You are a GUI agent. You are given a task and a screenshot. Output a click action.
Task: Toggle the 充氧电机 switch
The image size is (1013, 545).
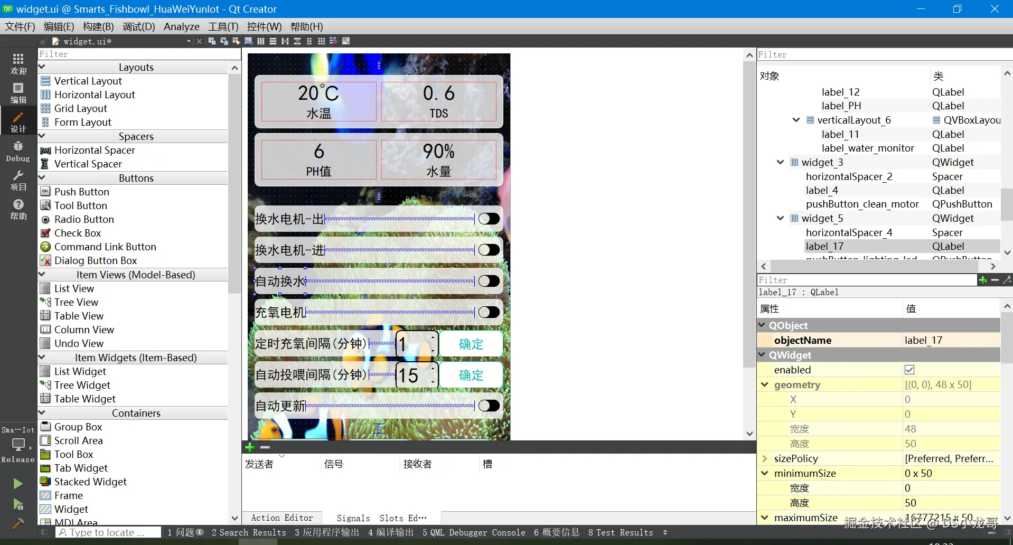click(488, 312)
